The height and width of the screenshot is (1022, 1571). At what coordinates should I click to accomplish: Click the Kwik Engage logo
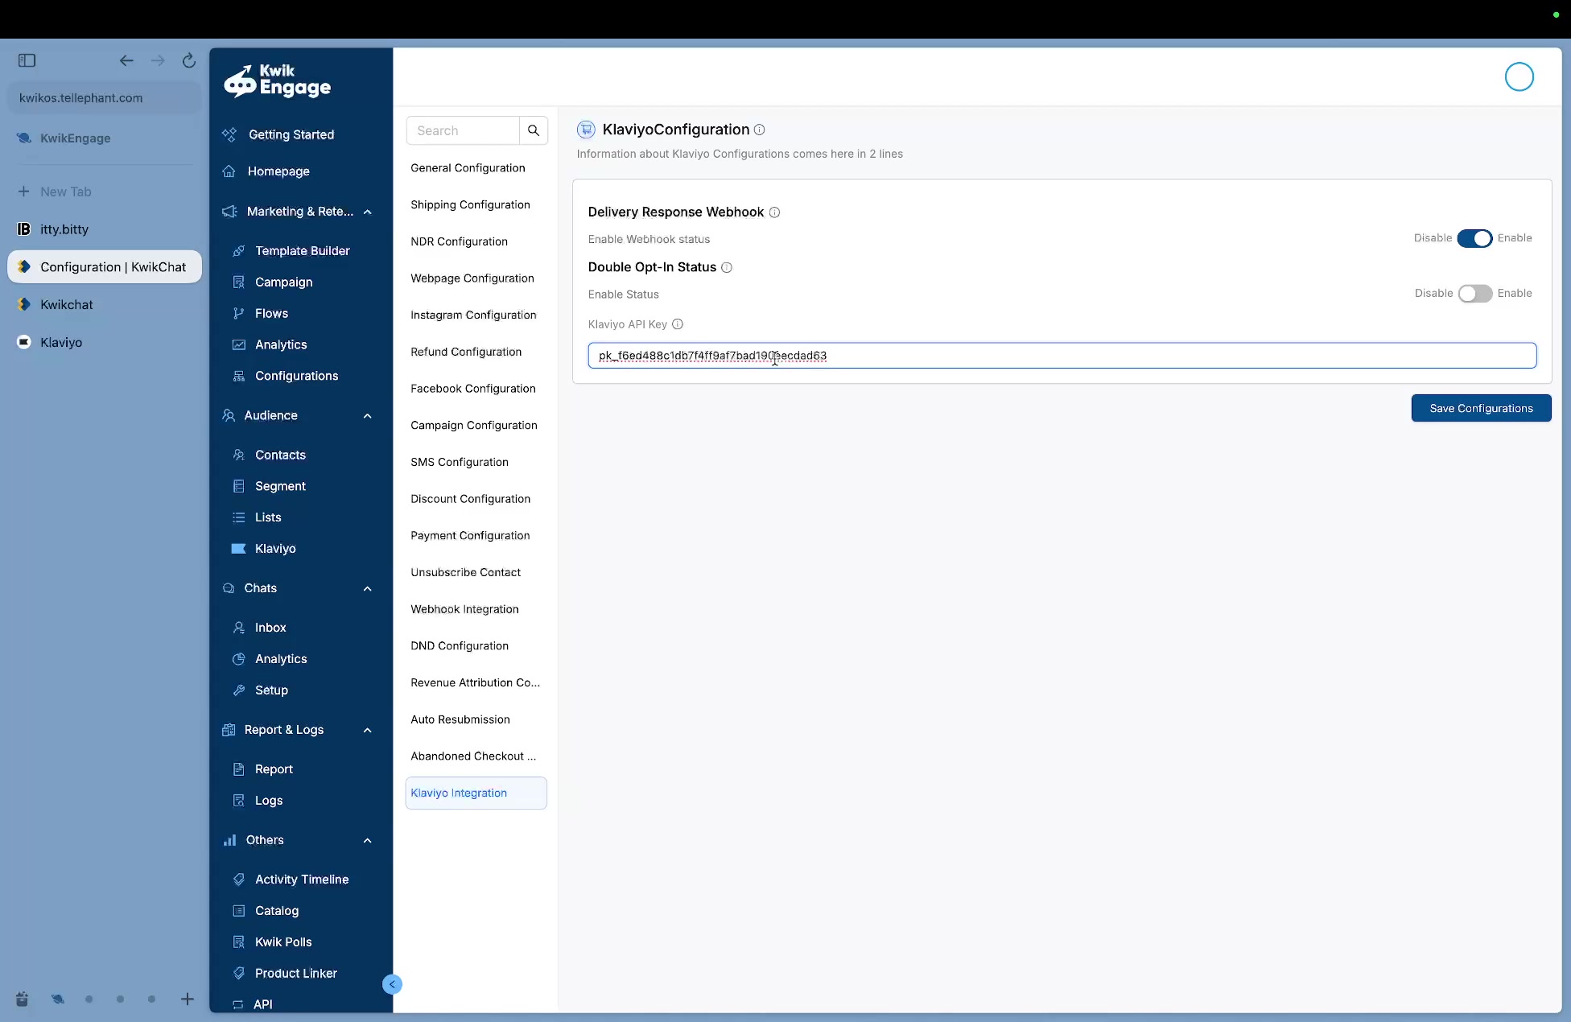click(x=278, y=80)
